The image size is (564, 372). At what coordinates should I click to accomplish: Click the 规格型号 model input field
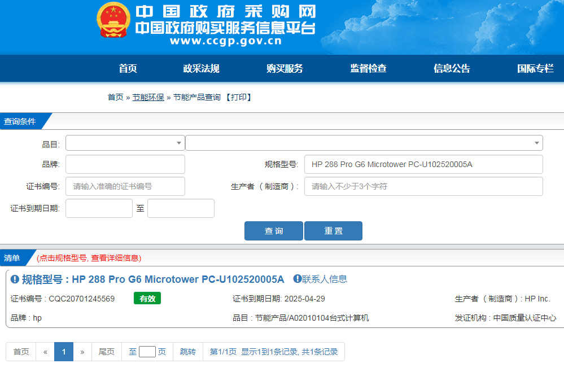(x=423, y=164)
